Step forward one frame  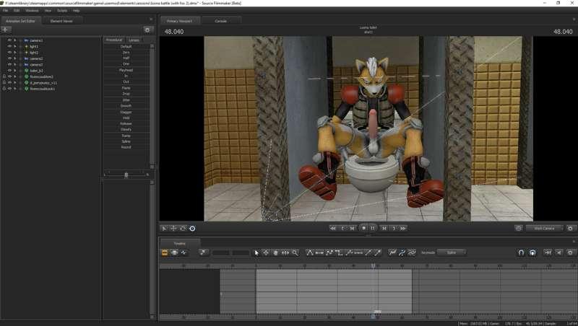[394, 229]
